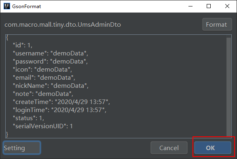
Task: Place cursor on the "username" line
Action: (50, 53)
